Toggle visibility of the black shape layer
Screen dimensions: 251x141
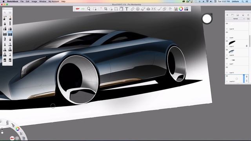click(227, 41)
